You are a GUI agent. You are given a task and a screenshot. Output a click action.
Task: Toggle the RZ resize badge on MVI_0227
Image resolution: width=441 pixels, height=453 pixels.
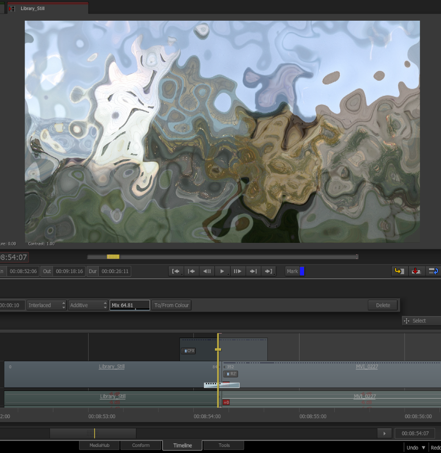[231, 374]
